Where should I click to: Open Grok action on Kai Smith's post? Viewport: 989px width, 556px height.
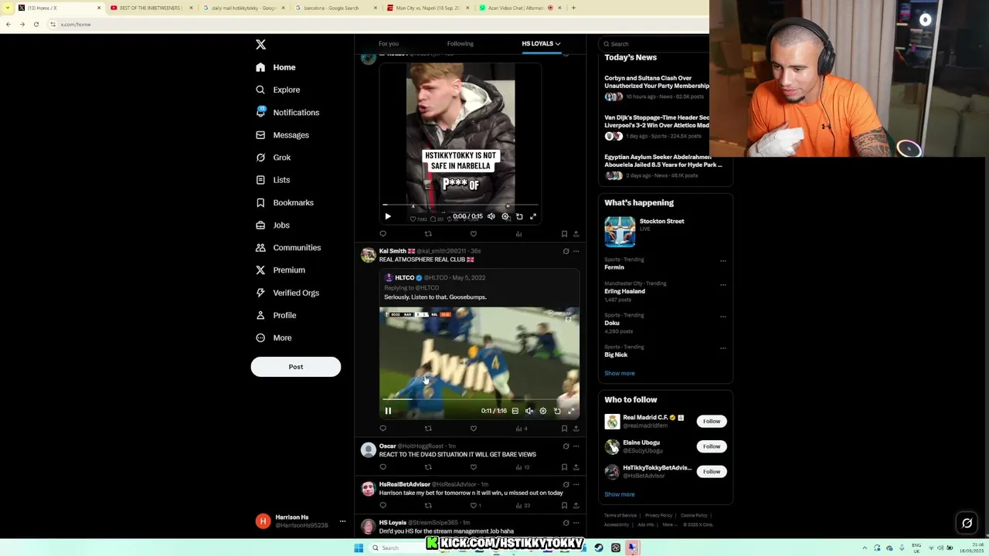tap(566, 251)
